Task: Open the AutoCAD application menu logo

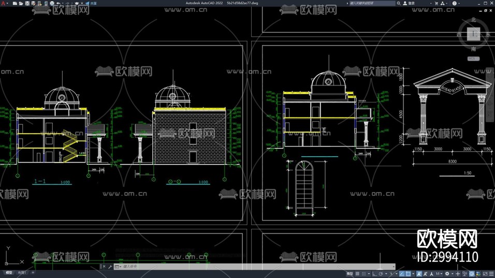Action: [x=3, y=3]
